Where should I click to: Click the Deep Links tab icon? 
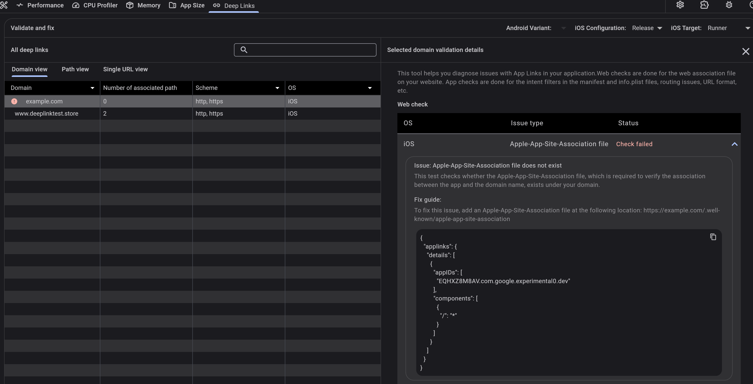point(216,5)
